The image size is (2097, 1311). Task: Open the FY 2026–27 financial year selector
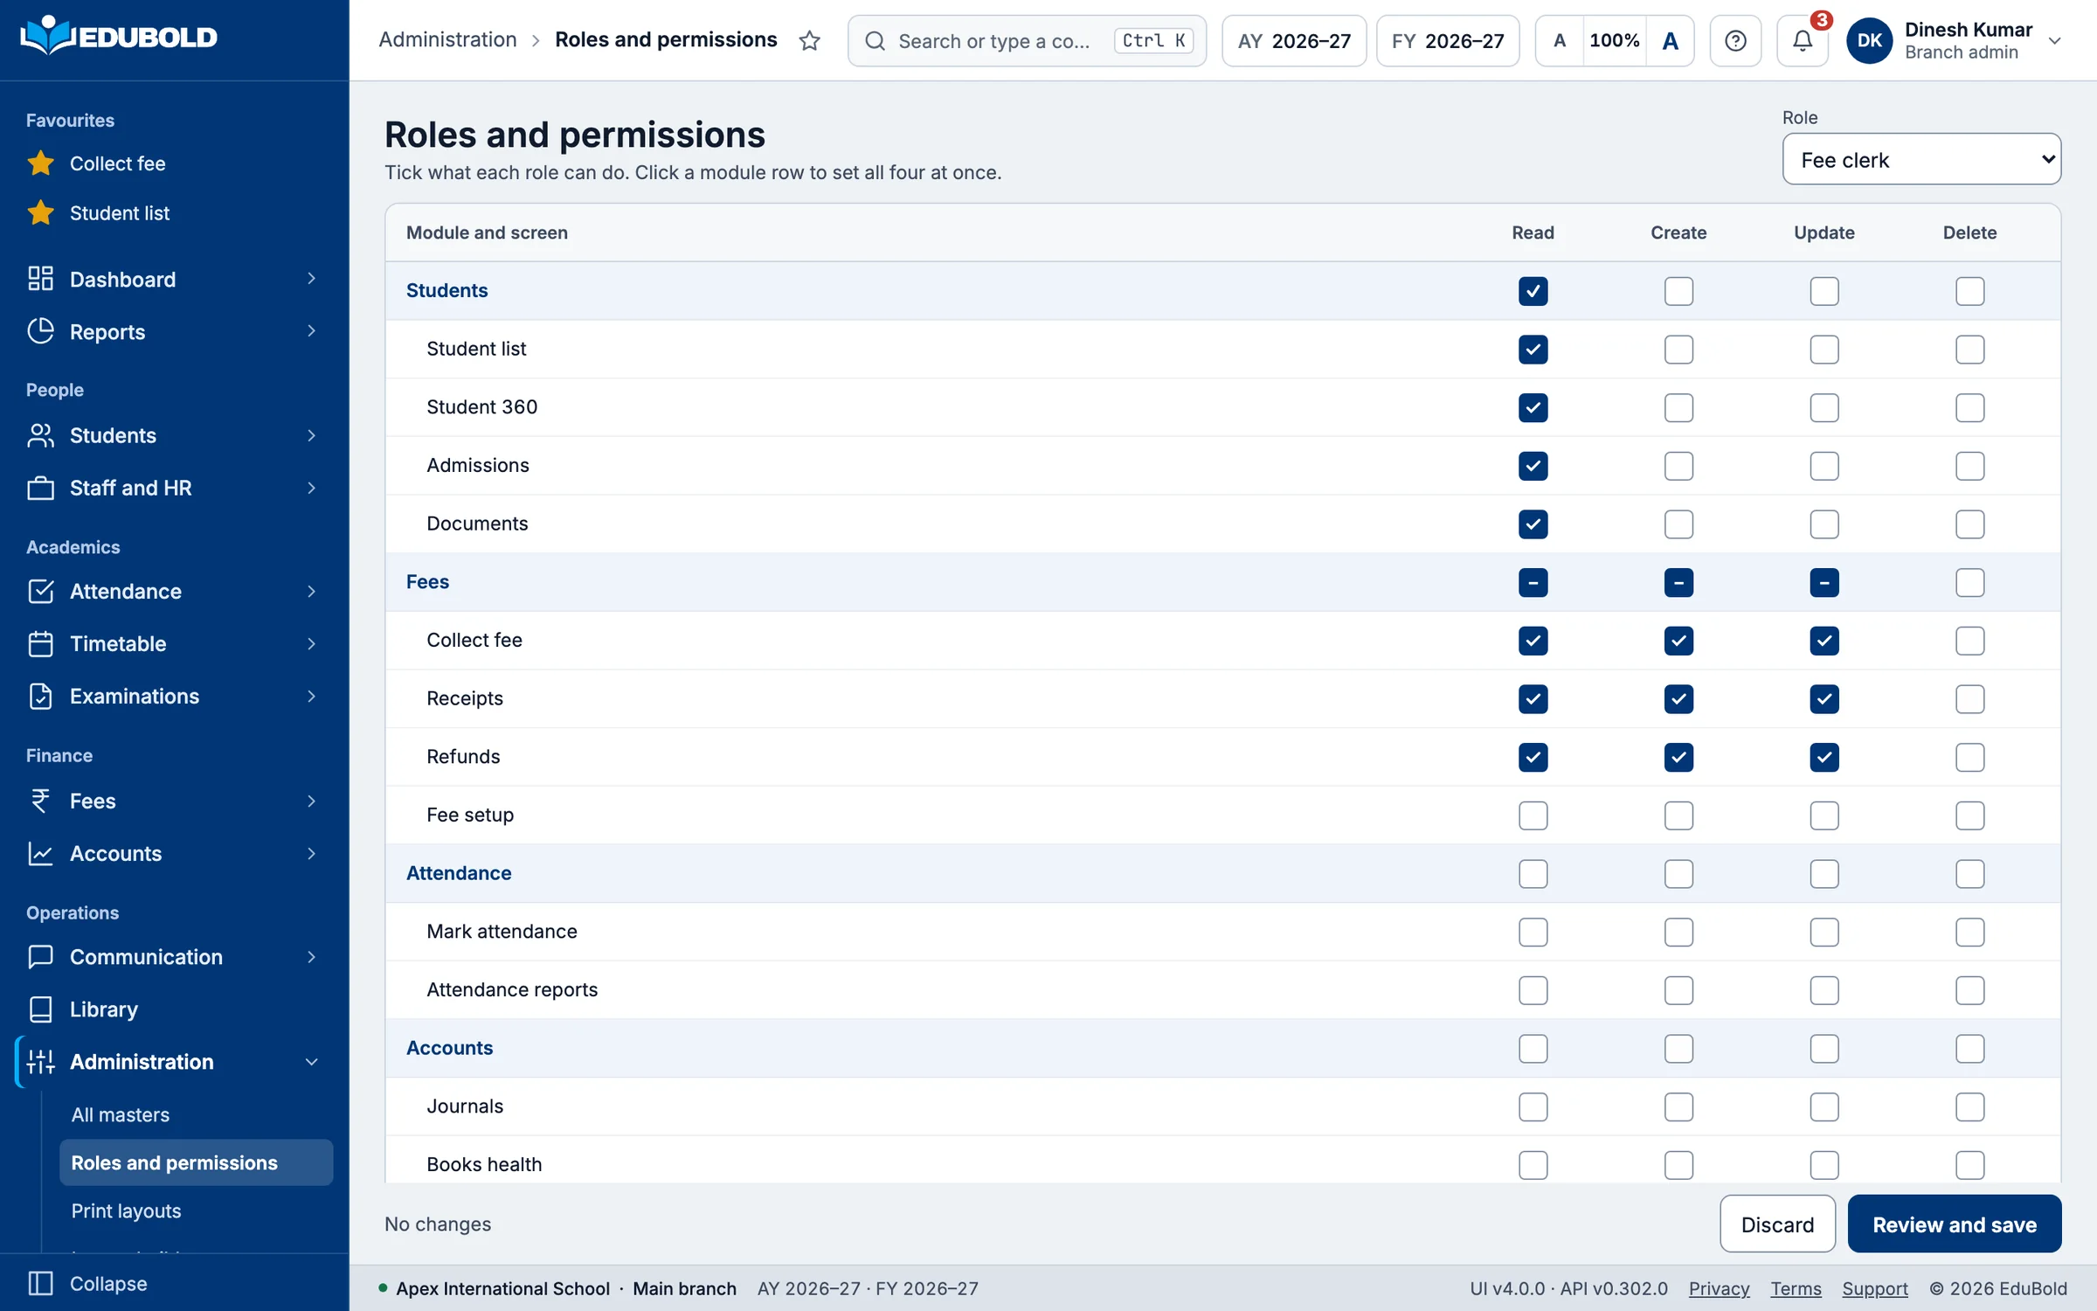tap(1448, 40)
